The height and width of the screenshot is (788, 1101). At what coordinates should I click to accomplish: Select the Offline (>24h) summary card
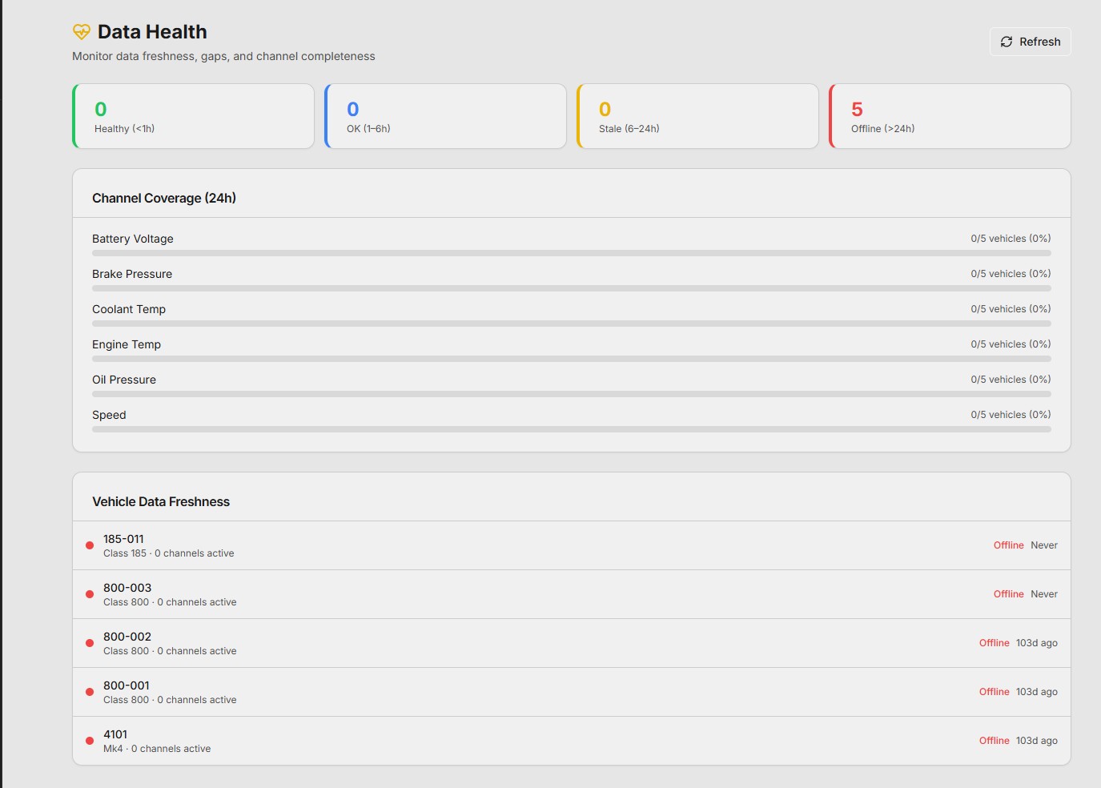point(950,116)
